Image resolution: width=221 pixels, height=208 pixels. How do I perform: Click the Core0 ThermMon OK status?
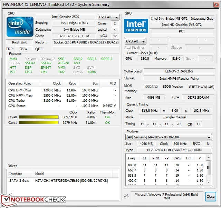click(x=107, y=117)
